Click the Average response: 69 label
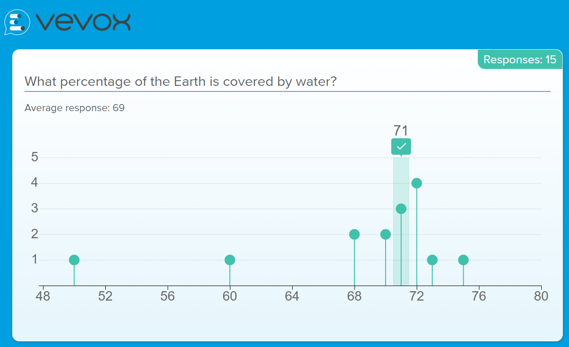The image size is (569, 347). tap(74, 108)
